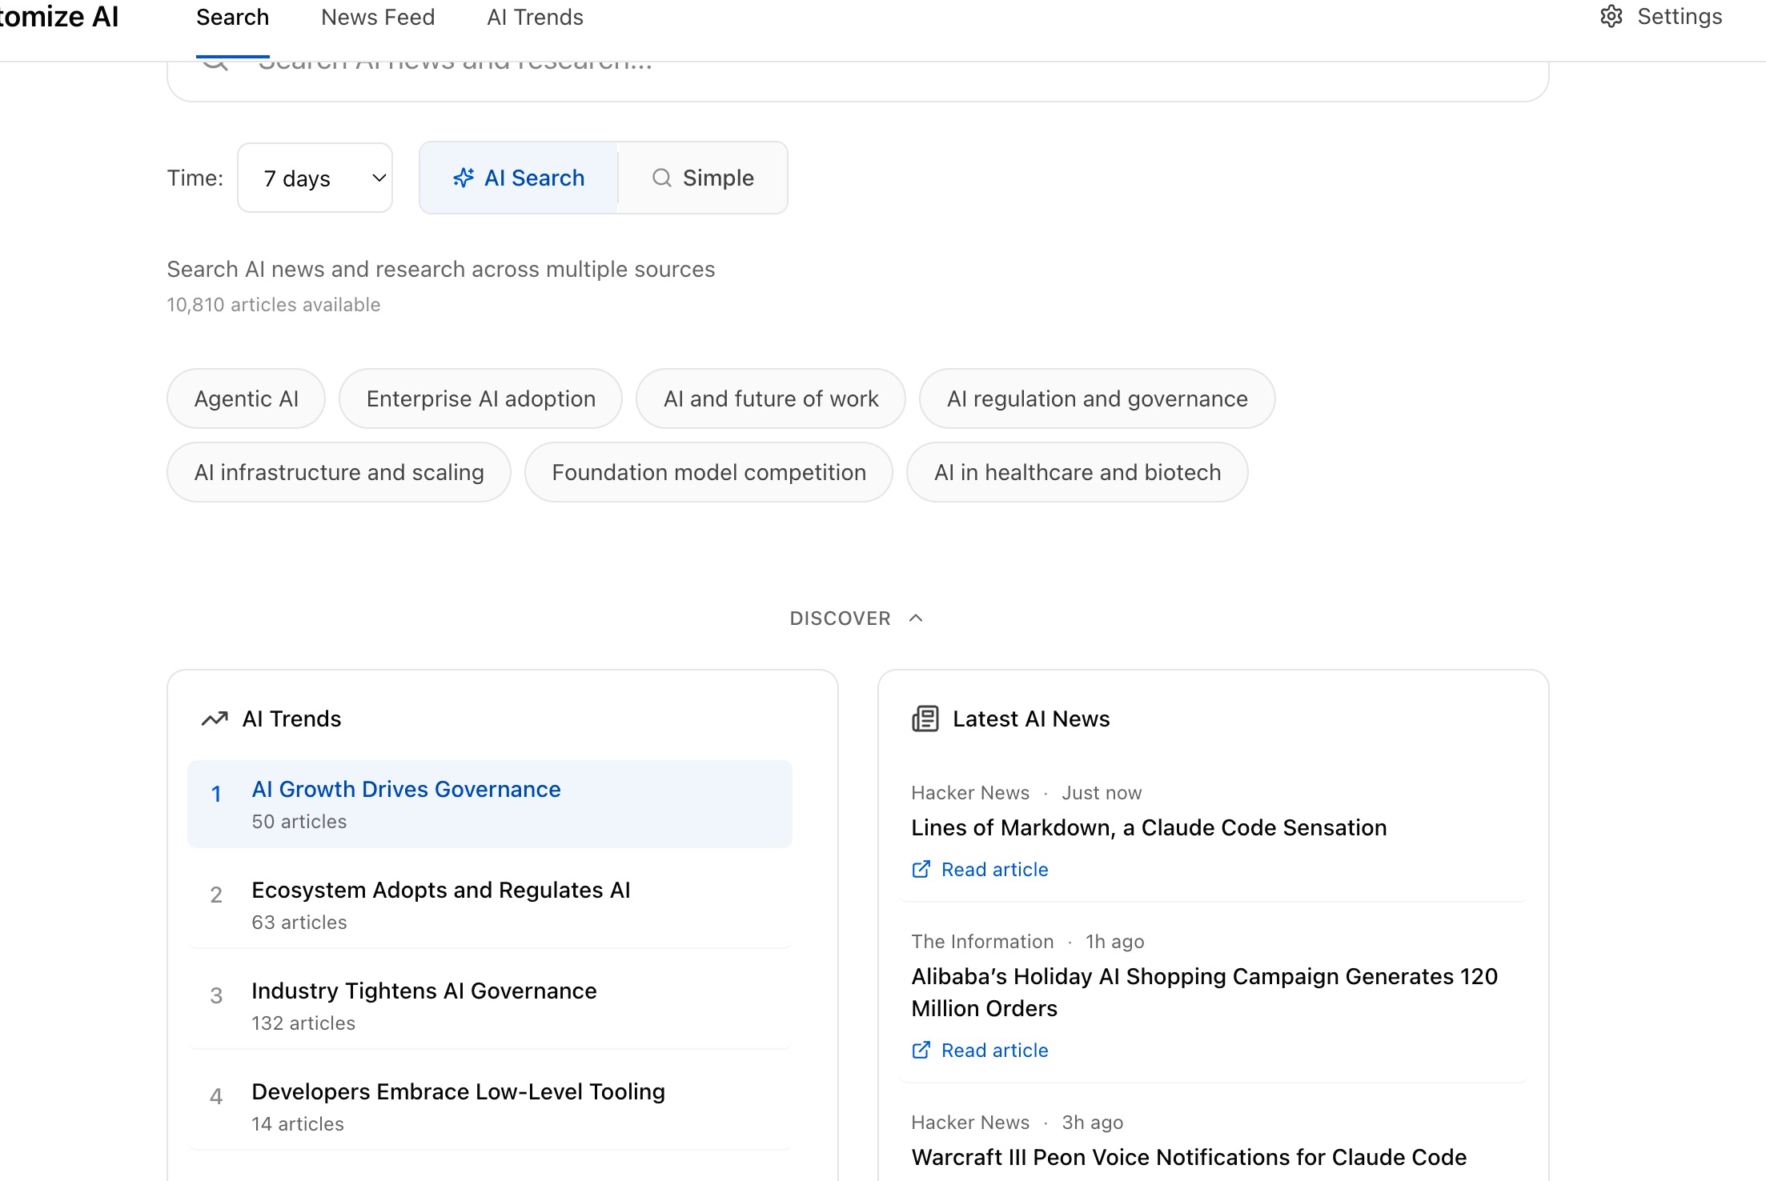Toggle the Agentic AI topic filter
Image resolution: width=1766 pixels, height=1181 pixels.
(x=246, y=398)
